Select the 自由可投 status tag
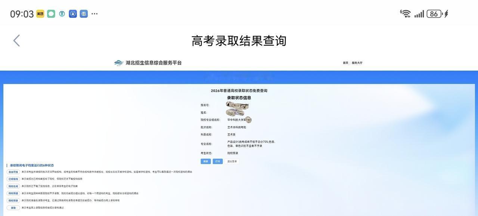 13,172
